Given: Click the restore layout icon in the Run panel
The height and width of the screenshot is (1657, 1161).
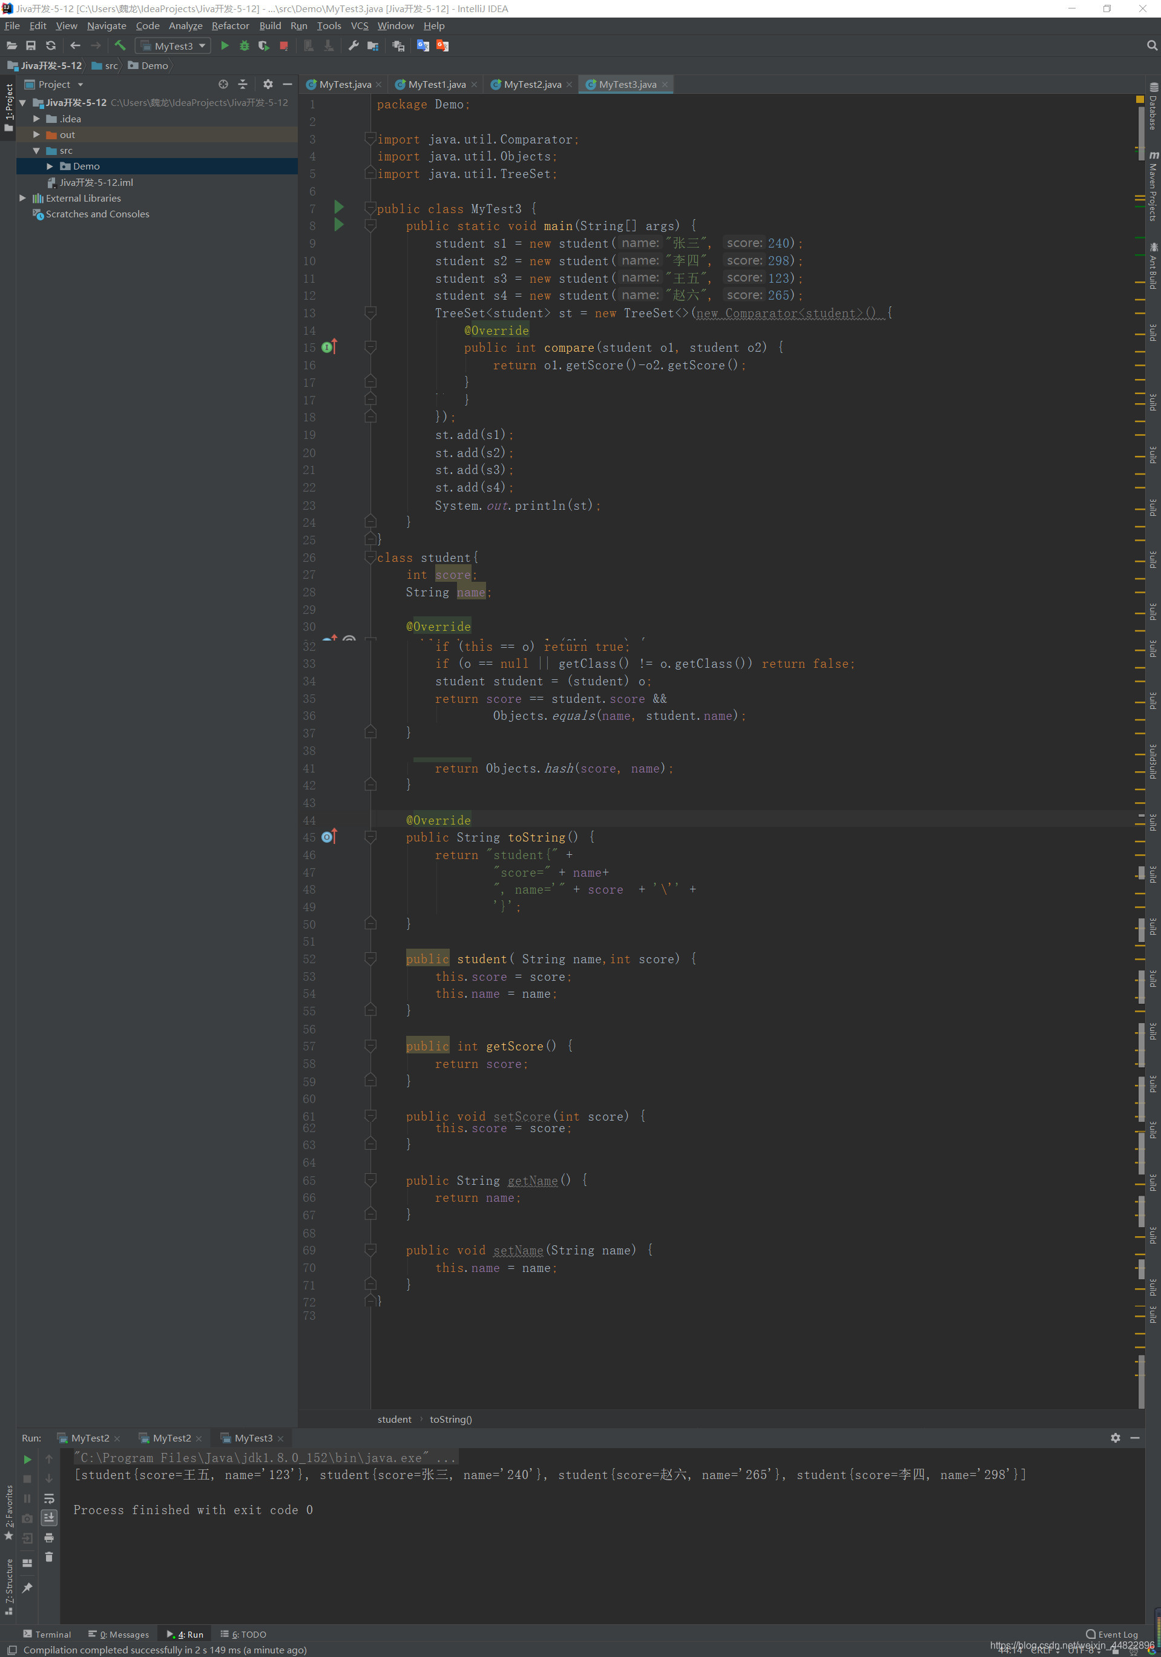Looking at the screenshot, I should (27, 1563).
